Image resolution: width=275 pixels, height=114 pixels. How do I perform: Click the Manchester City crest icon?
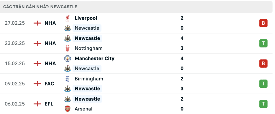tap(67, 58)
